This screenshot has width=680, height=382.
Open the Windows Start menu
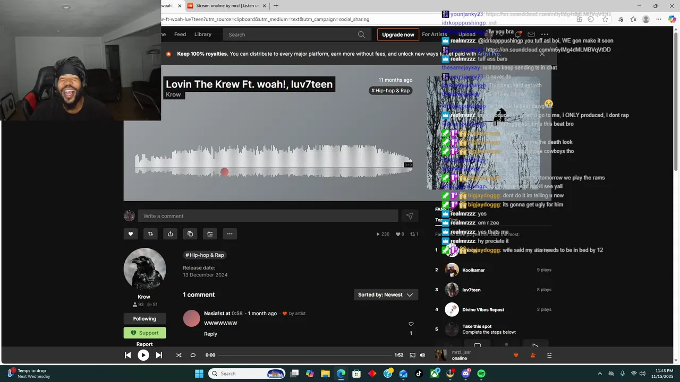pos(199,374)
